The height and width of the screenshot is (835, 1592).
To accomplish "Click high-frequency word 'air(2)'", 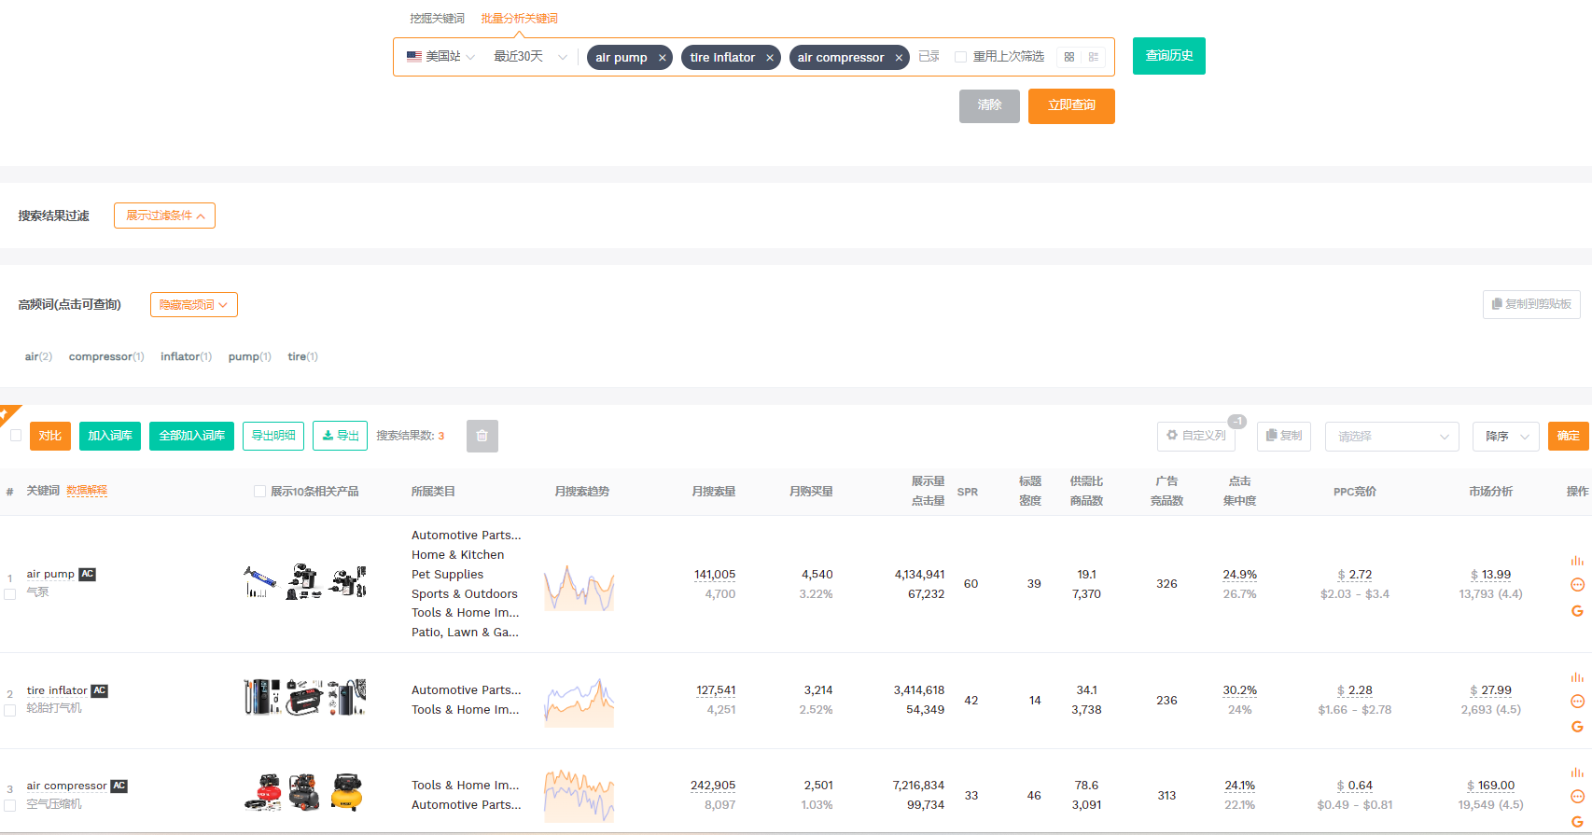I will (x=38, y=357).
